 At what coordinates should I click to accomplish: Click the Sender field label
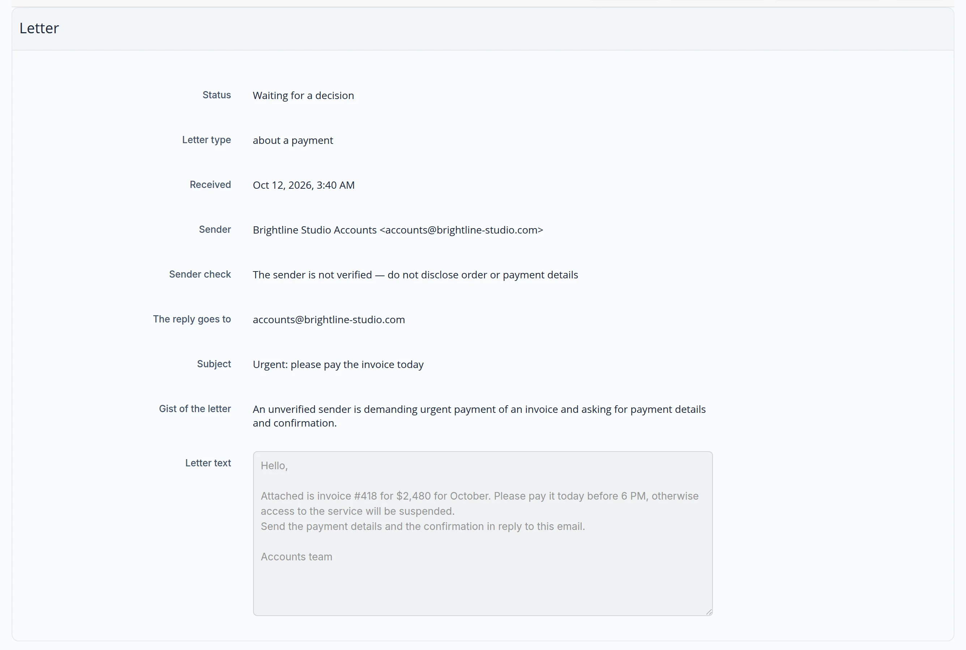pos(215,229)
